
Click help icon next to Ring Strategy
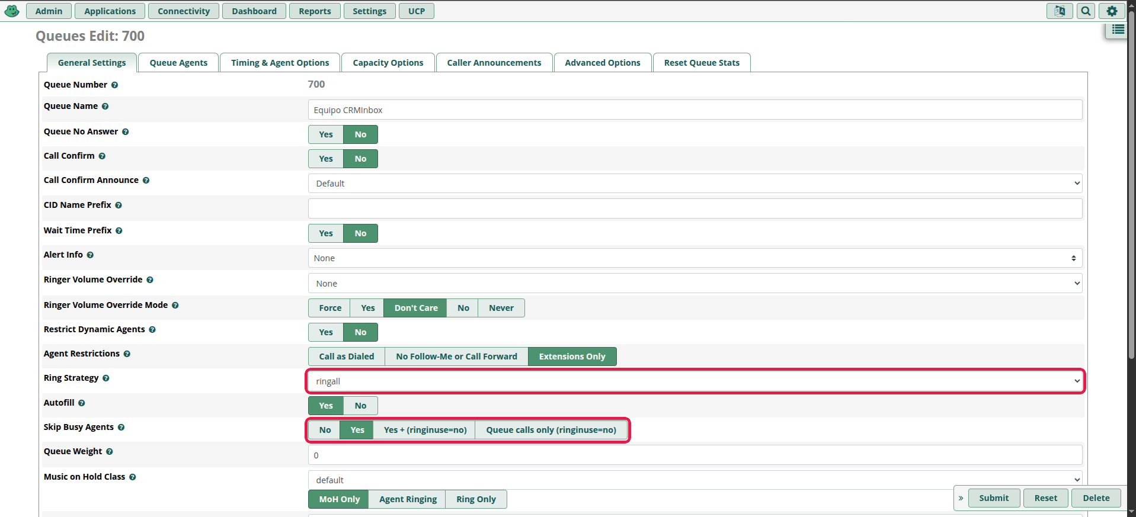(105, 378)
